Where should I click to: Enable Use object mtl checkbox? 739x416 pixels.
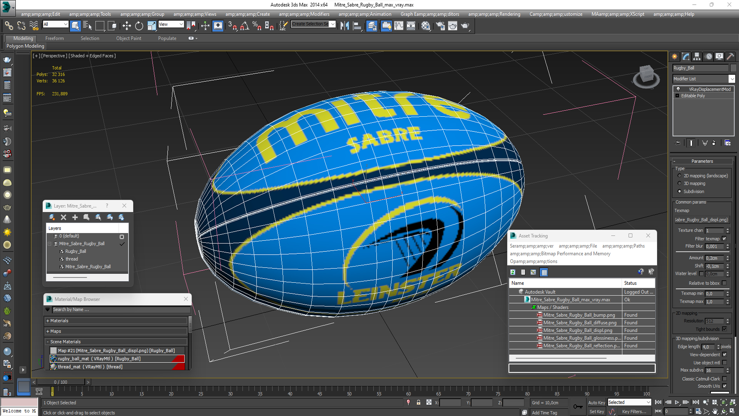[x=724, y=362]
